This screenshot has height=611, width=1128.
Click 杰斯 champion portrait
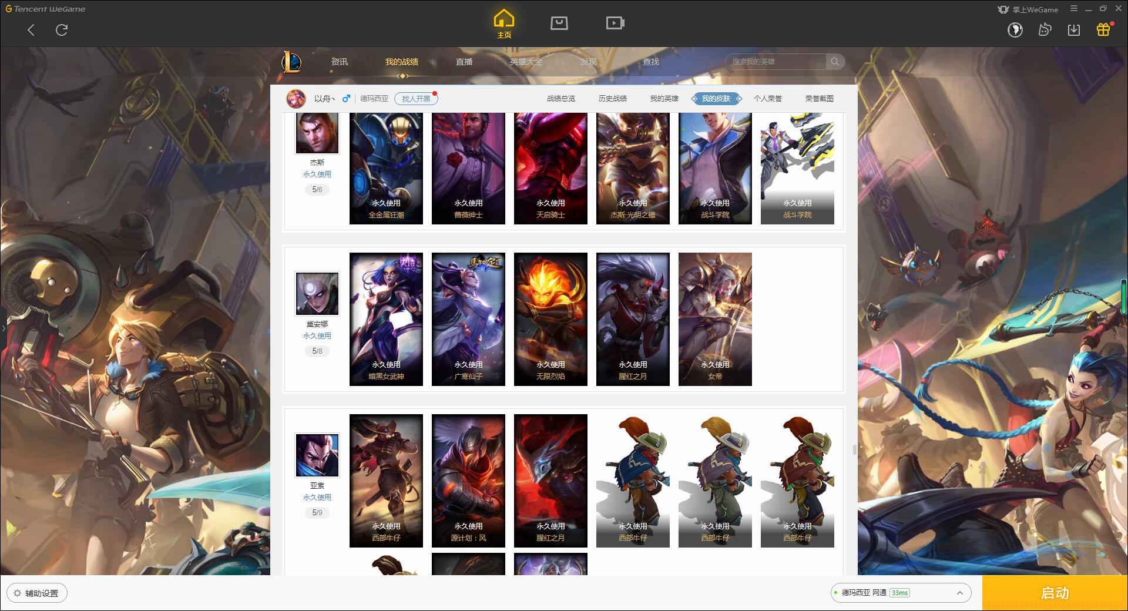tap(317, 133)
